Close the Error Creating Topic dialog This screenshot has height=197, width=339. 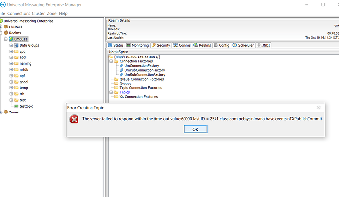[x=319, y=108]
